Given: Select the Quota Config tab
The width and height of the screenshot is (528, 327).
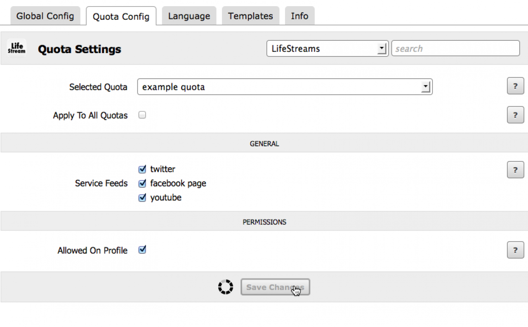Looking at the screenshot, I should point(121,16).
